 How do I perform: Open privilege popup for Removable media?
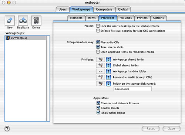pos(108,77)
